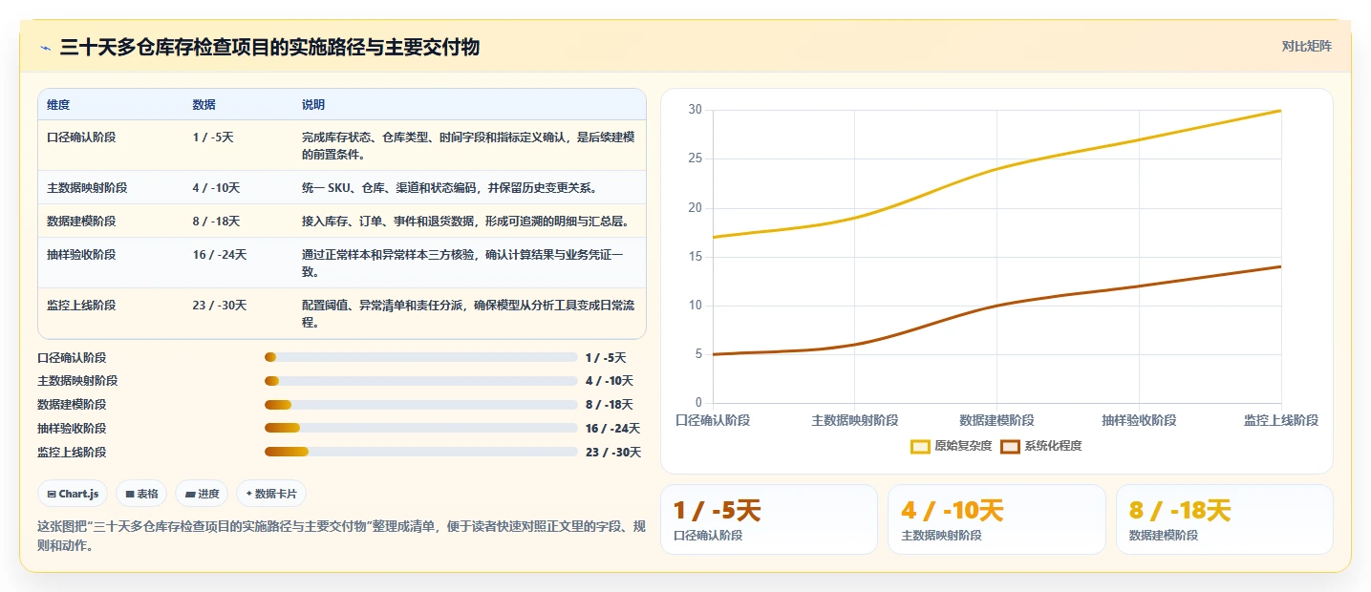1371x592 pixels.
Task: Click the 说明 column header
Action: tap(313, 105)
